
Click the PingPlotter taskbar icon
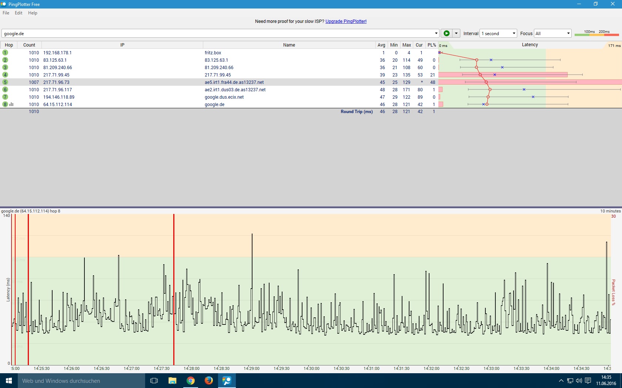pos(227,381)
